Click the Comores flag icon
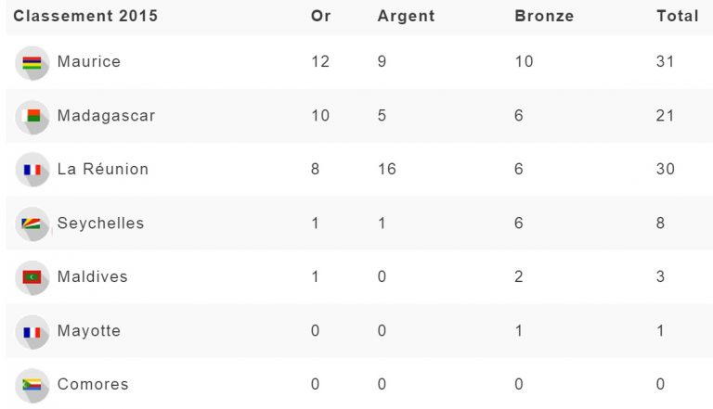Image resolution: width=713 pixels, height=409 pixels. tap(32, 385)
